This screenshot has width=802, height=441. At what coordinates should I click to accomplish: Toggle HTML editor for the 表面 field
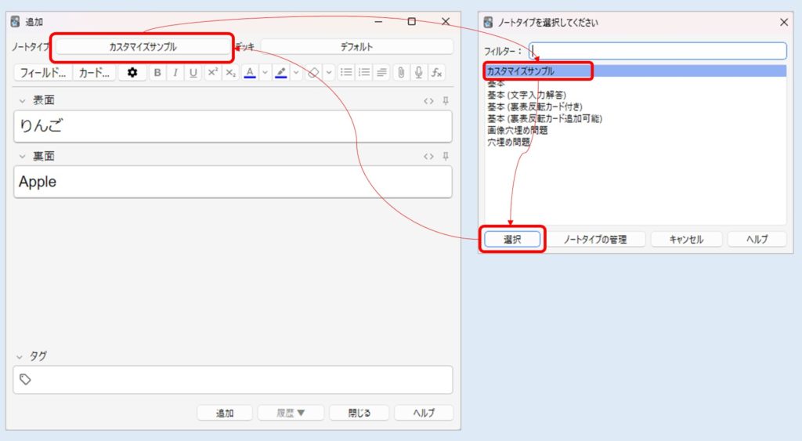[x=428, y=101]
